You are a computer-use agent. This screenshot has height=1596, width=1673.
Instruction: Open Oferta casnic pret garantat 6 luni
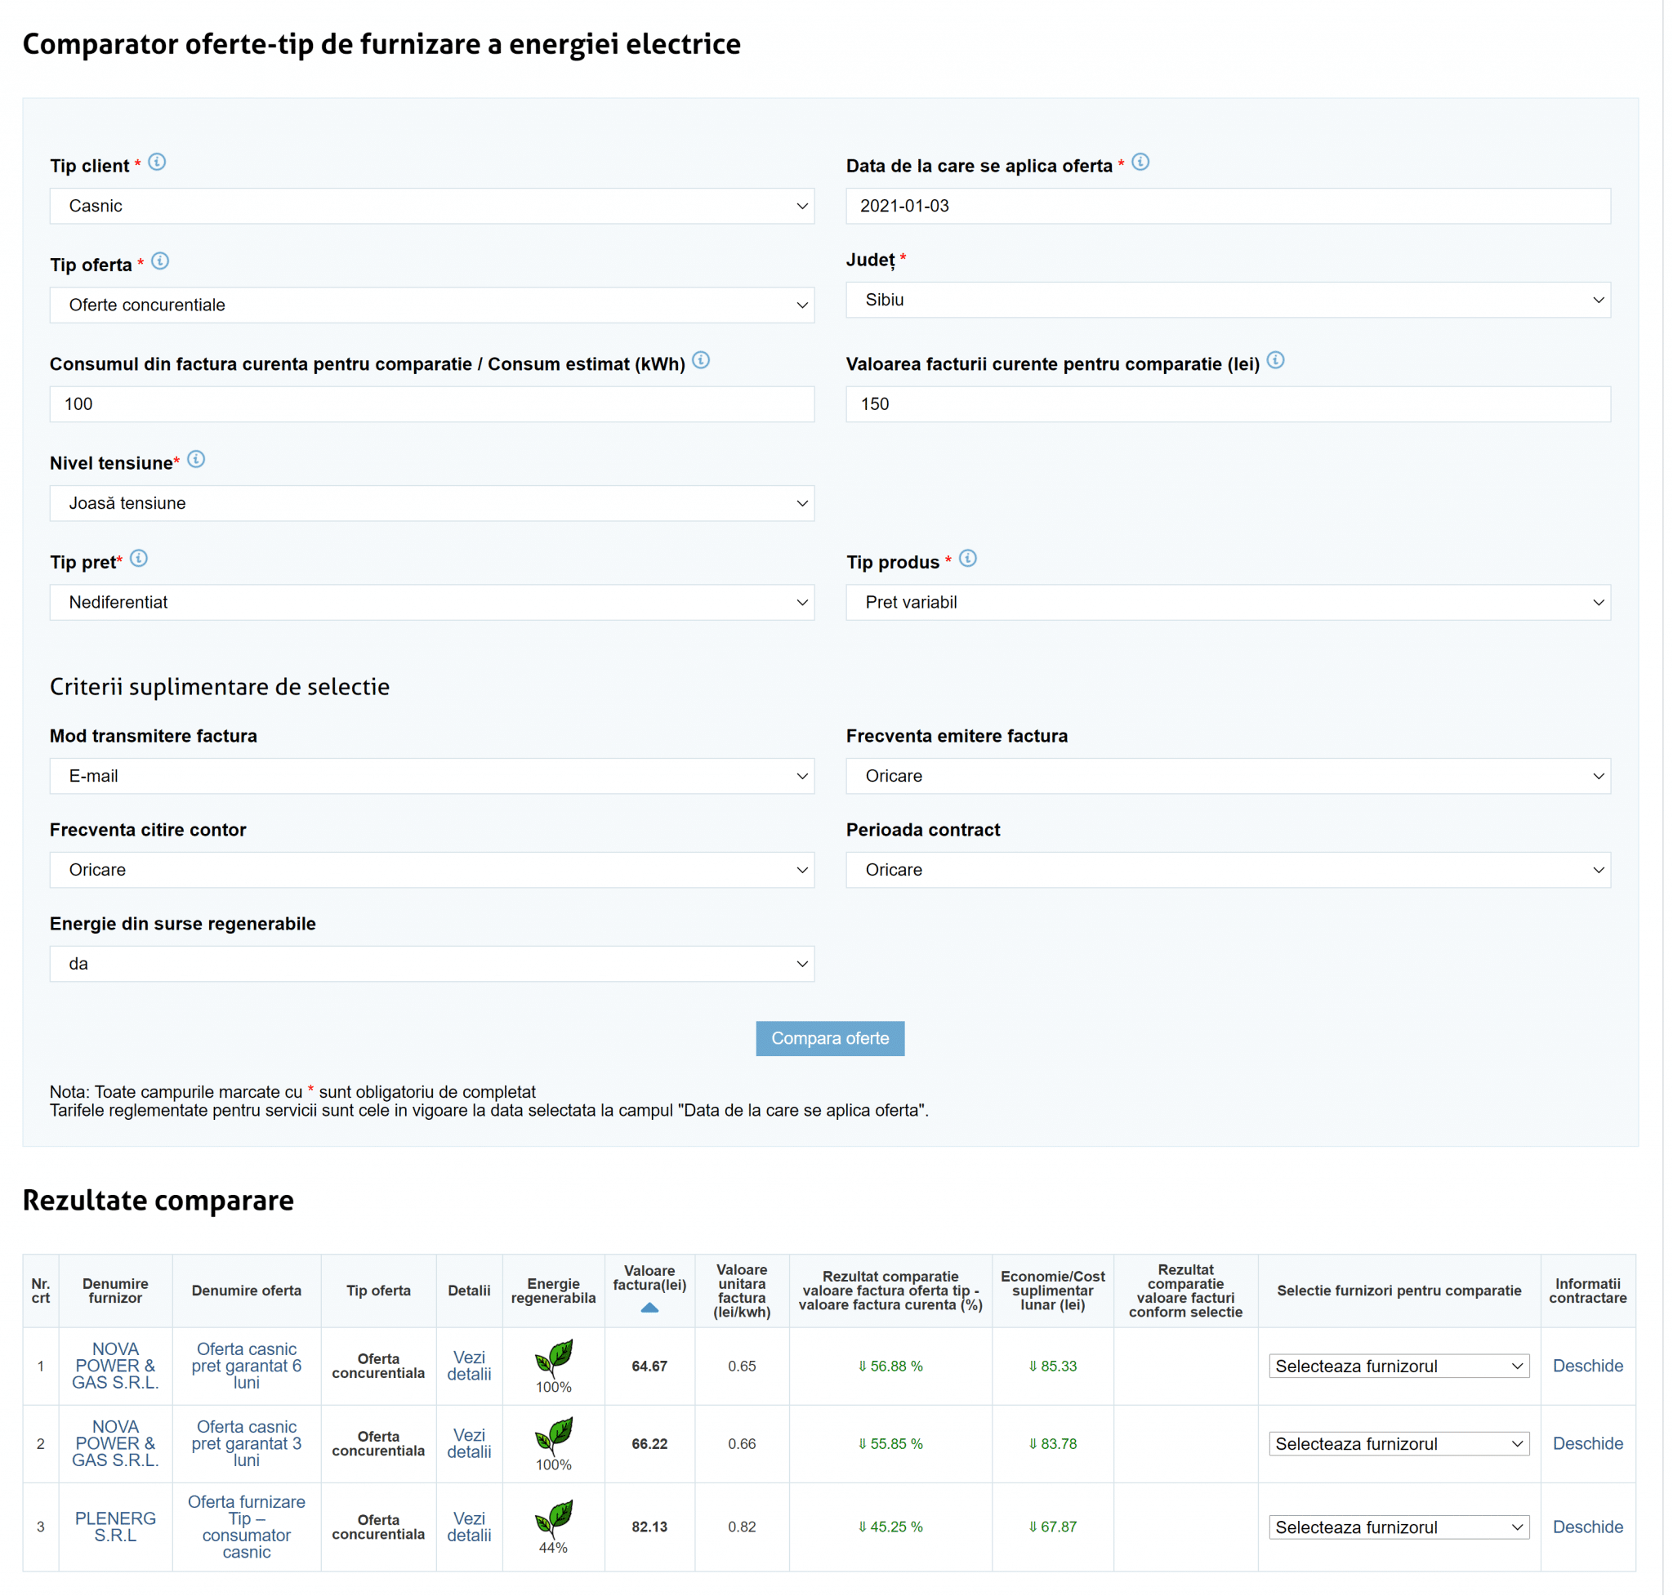pyautogui.click(x=246, y=1366)
